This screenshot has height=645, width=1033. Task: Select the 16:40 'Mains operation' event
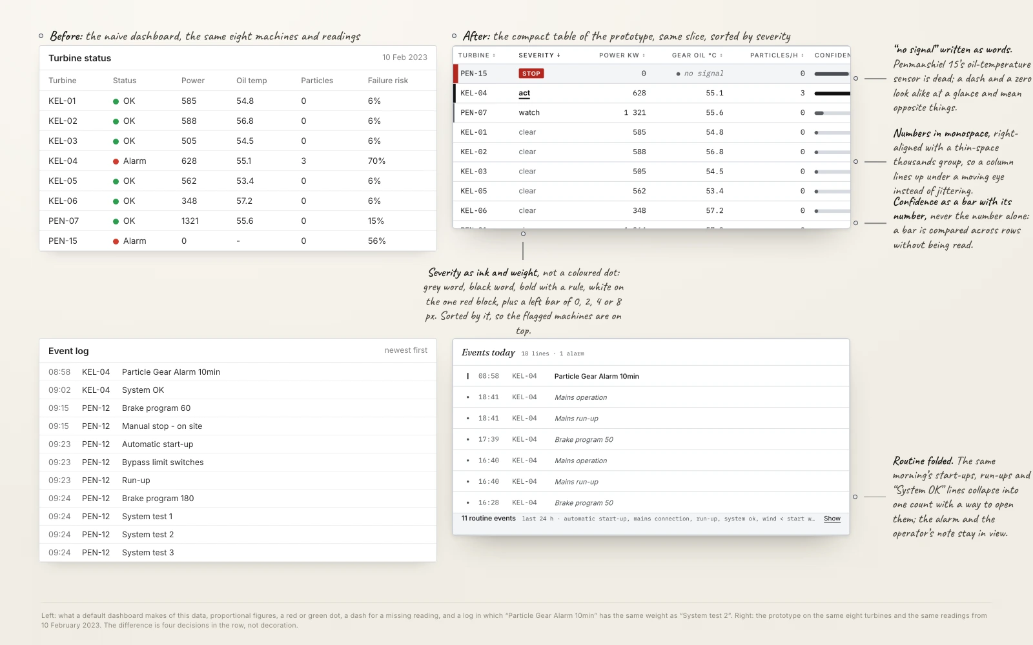coord(651,461)
